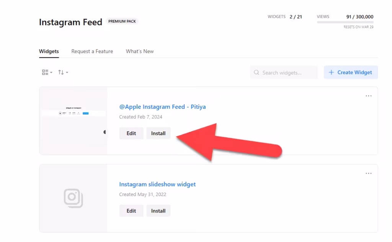Open the @Apple Instagram Feed - Pitiya link
Image resolution: width=392 pixels, height=242 pixels.
point(162,107)
